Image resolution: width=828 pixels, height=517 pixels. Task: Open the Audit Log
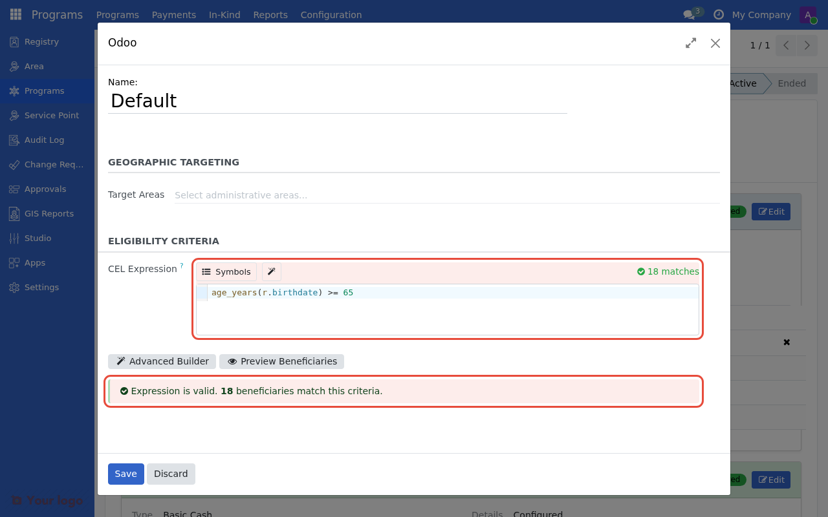point(43,140)
